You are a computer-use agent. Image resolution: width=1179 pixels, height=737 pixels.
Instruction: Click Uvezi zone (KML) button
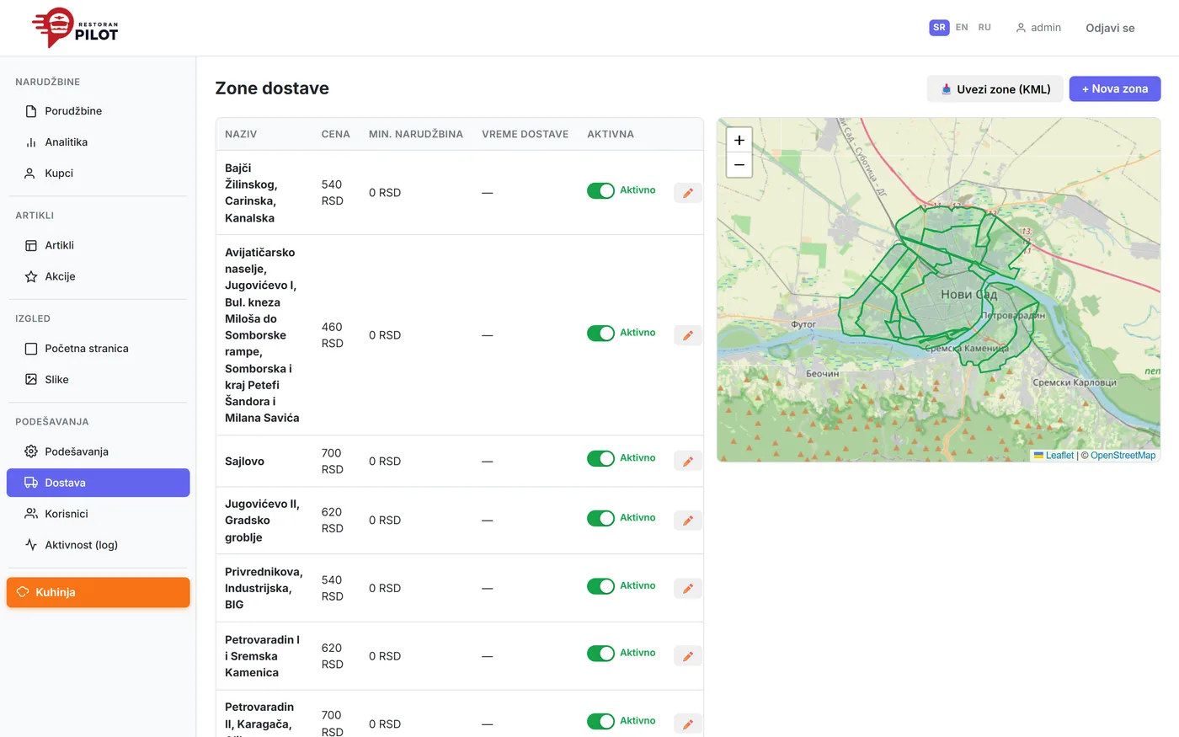tap(995, 89)
